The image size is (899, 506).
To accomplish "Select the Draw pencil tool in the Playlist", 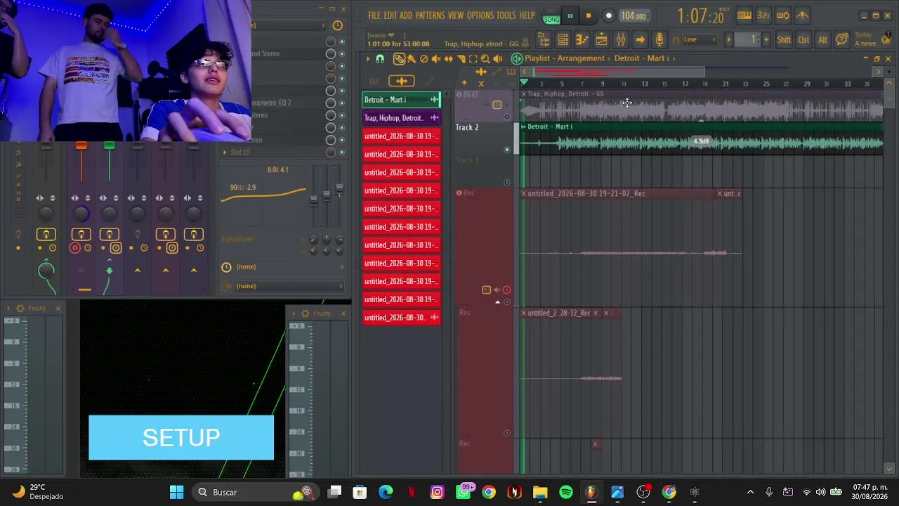I will 399,59.
